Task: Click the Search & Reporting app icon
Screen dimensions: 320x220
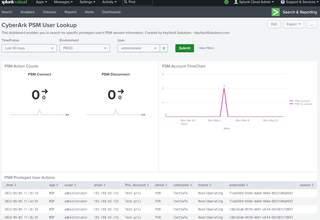Action: point(275,12)
